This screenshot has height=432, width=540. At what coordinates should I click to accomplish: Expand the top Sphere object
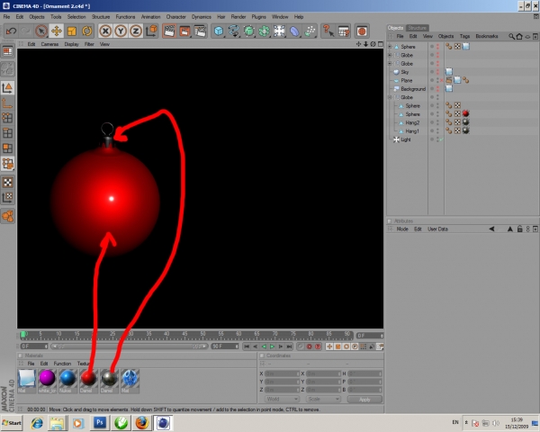[x=390, y=47]
